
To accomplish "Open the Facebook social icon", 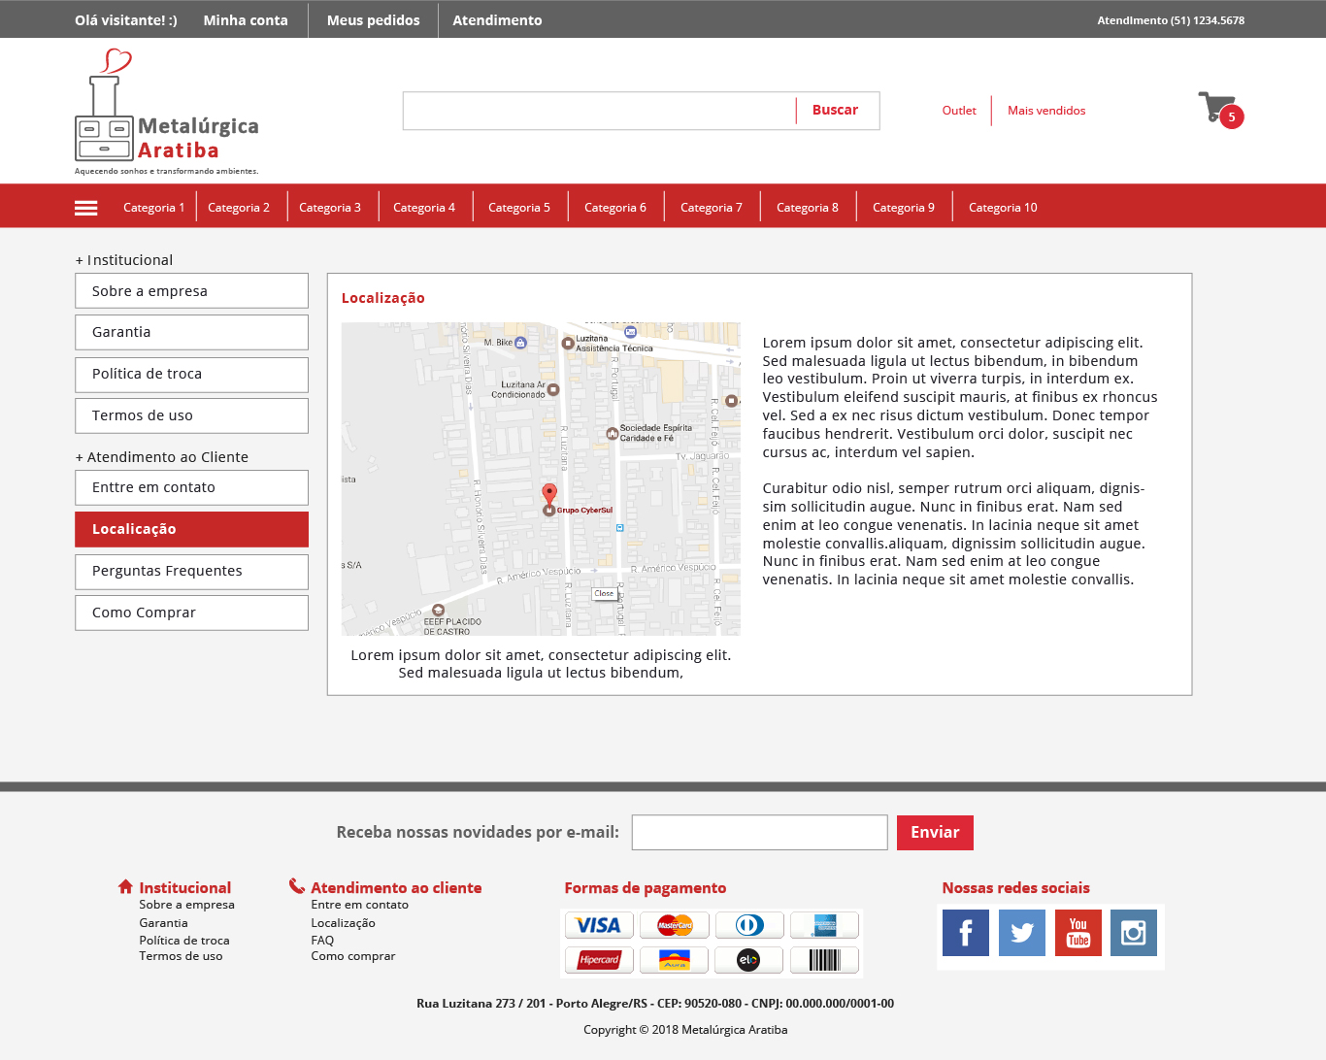I will [x=965, y=933].
